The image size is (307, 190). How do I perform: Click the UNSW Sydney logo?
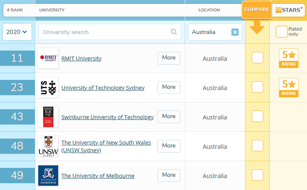[x=48, y=146]
